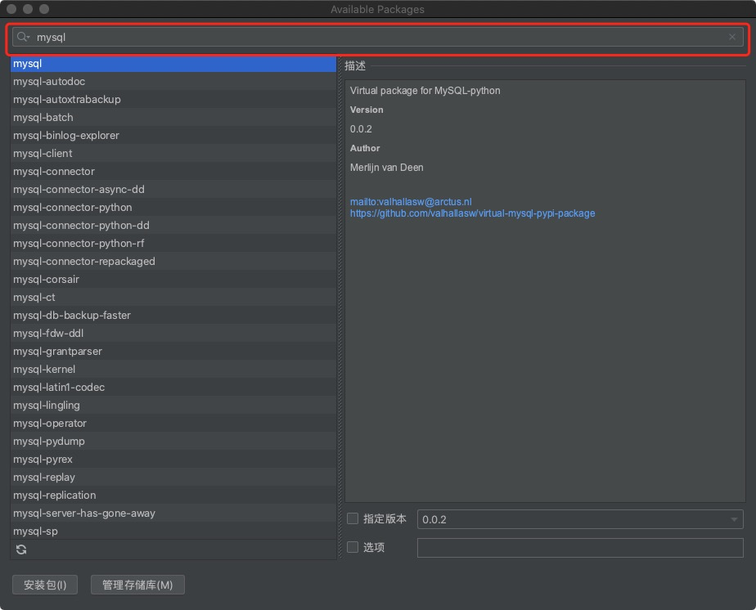Select mysql-connector-python-dd package

point(173,226)
